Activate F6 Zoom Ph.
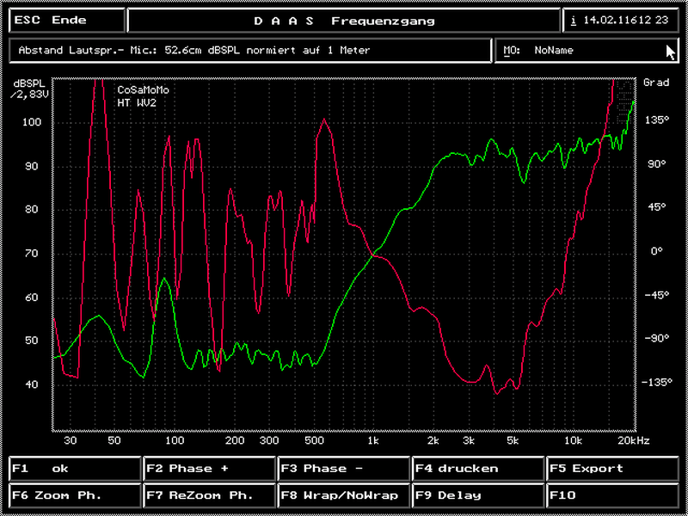The width and height of the screenshot is (688, 516). [74, 495]
